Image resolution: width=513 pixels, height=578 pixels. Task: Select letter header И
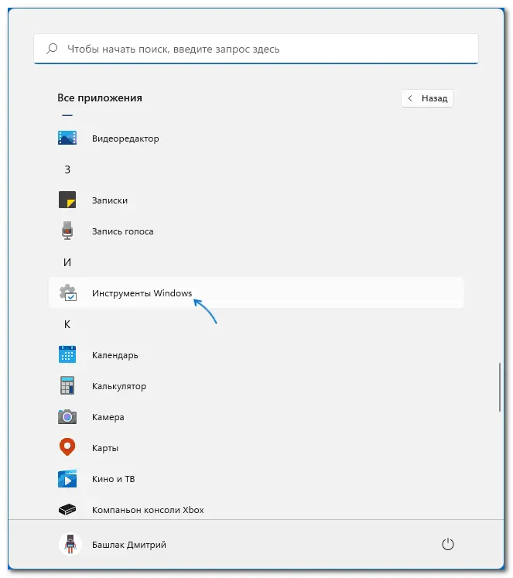click(67, 262)
